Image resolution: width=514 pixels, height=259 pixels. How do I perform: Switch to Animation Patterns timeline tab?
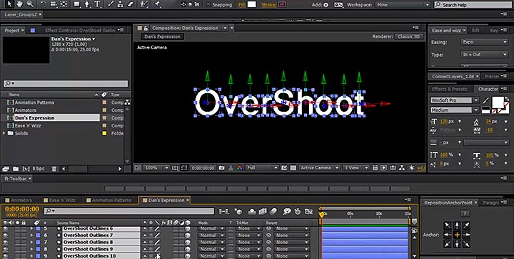(x=109, y=200)
